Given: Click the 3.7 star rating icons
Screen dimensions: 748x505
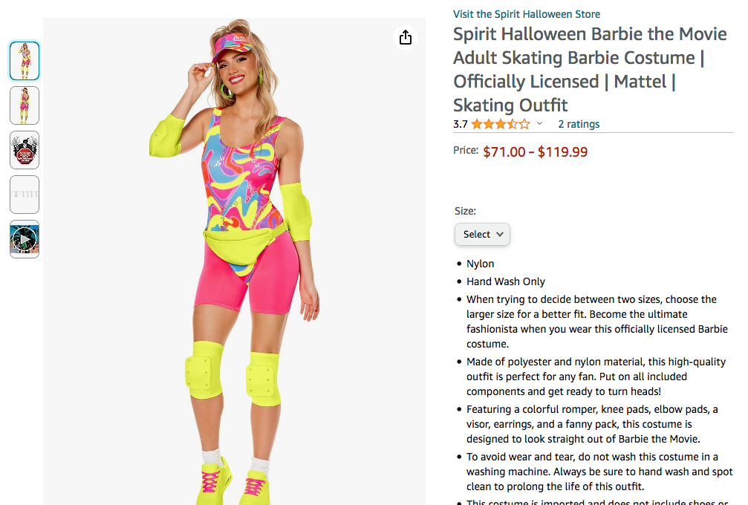Looking at the screenshot, I should 501,125.
